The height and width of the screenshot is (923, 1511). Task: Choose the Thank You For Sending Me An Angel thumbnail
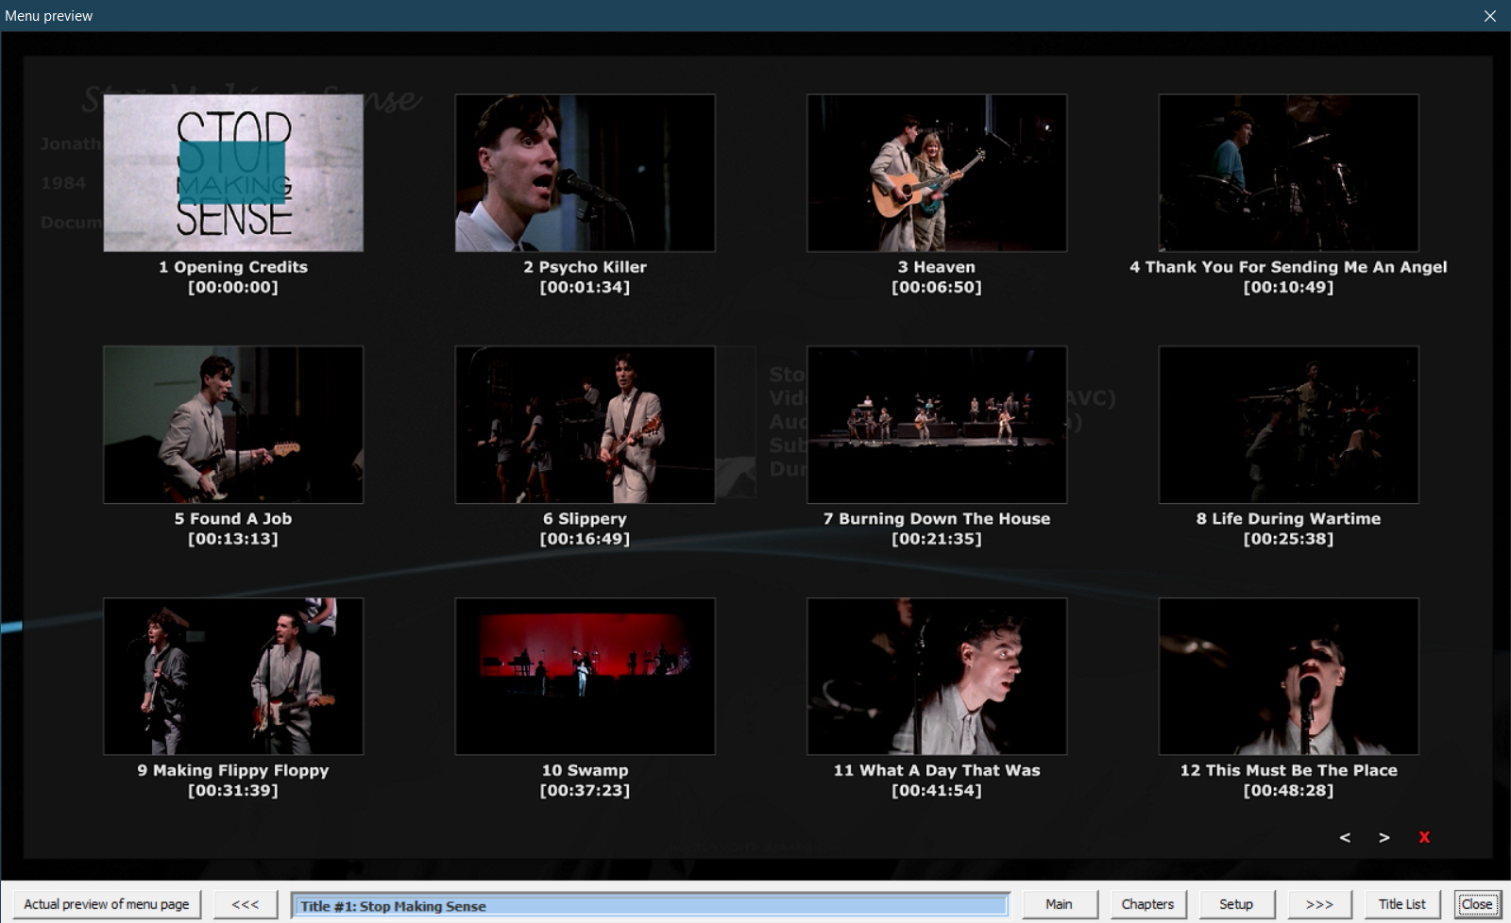(1289, 173)
